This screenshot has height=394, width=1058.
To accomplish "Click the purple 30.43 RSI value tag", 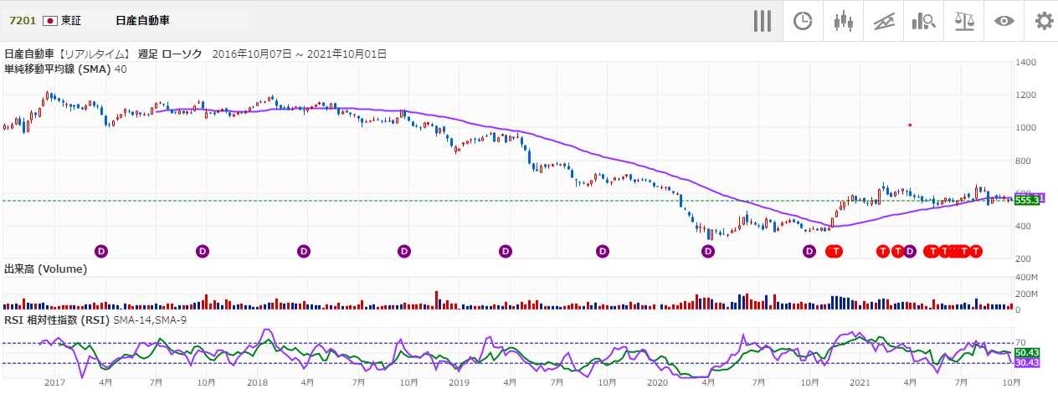I will pyautogui.click(x=1026, y=363).
